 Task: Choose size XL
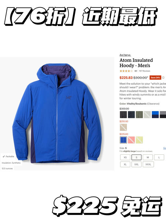(x=125, y=164)
